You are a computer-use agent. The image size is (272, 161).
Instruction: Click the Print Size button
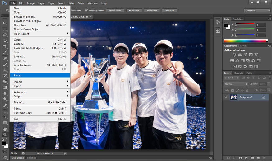169,10
